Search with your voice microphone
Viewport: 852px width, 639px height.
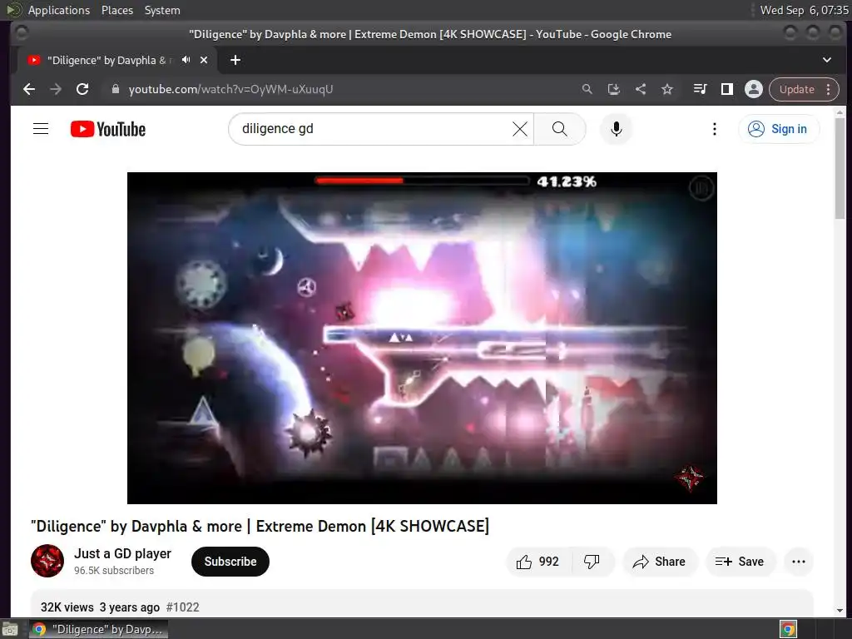point(617,129)
